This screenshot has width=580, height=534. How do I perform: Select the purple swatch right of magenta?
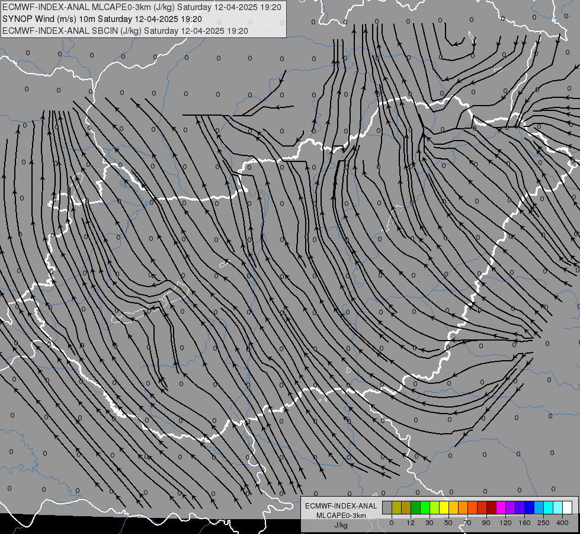(x=511, y=507)
